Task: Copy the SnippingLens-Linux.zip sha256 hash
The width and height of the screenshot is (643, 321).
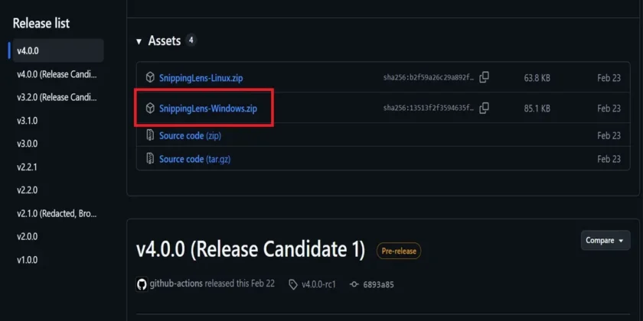Action: point(484,77)
